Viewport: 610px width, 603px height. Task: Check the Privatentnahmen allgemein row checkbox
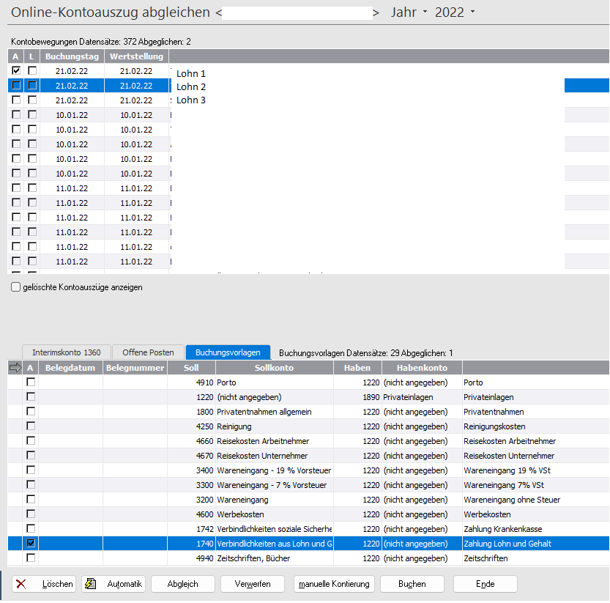tap(31, 412)
